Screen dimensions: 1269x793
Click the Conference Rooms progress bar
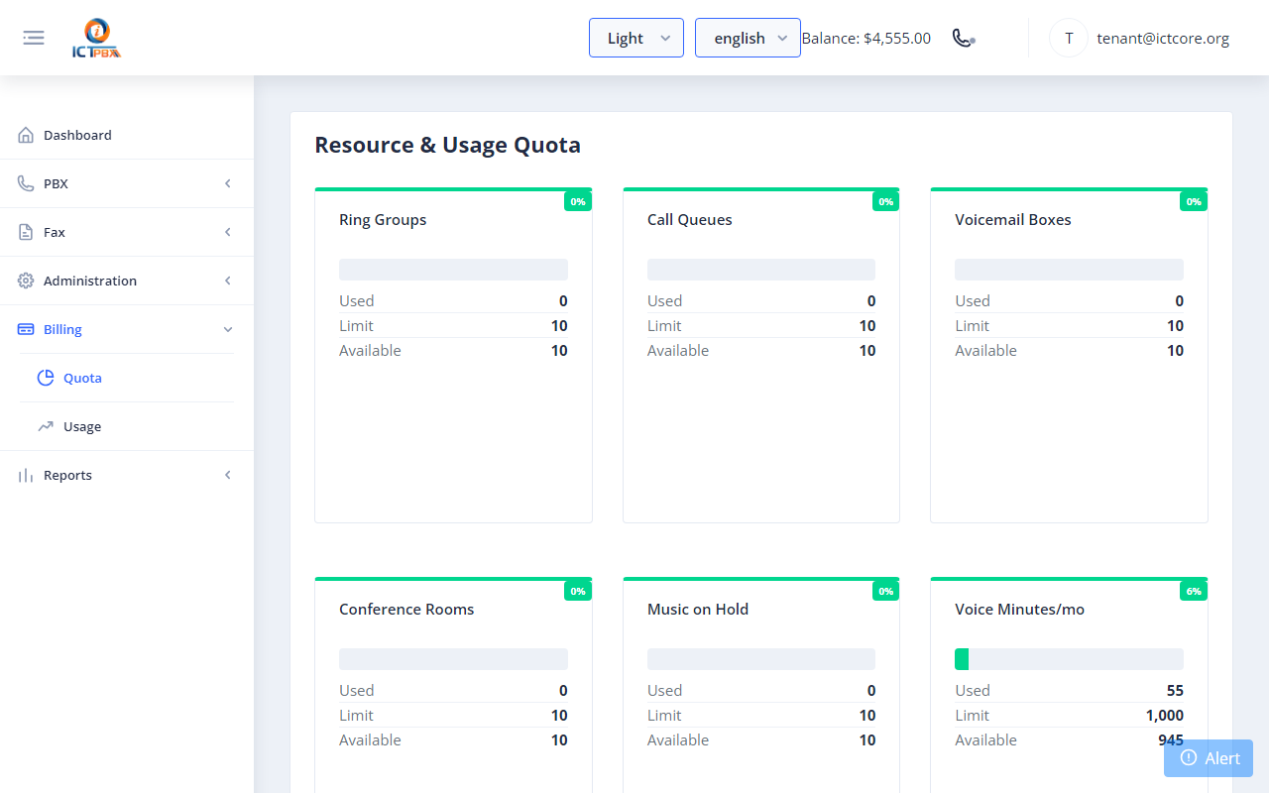point(453,659)
